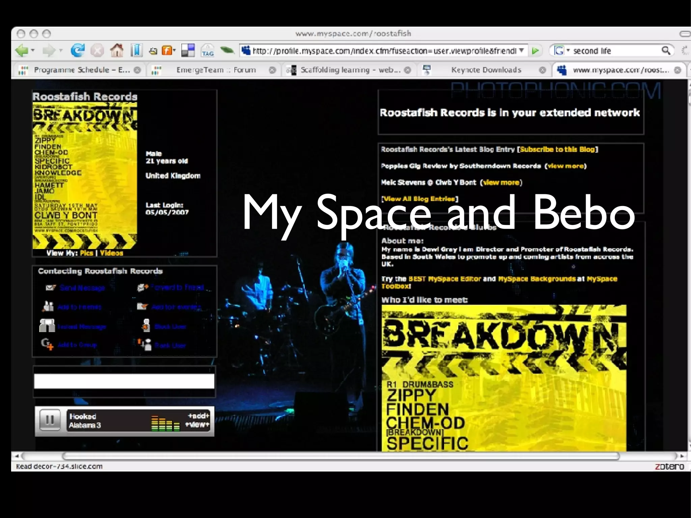This screenshot has width=691, height=518.
Task: Click the white box above the music player
Action: [124, 381]
